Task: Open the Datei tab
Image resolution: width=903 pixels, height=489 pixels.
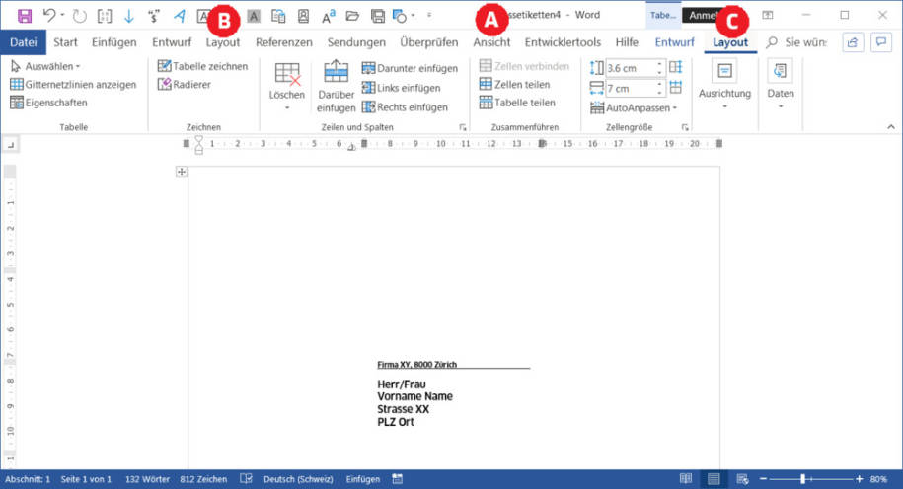Action: click(x=24, y=42)
